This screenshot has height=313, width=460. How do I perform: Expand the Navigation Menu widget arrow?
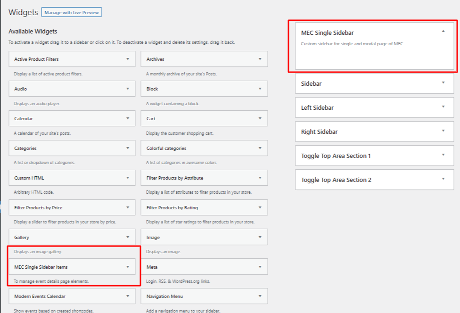point(260,297)
